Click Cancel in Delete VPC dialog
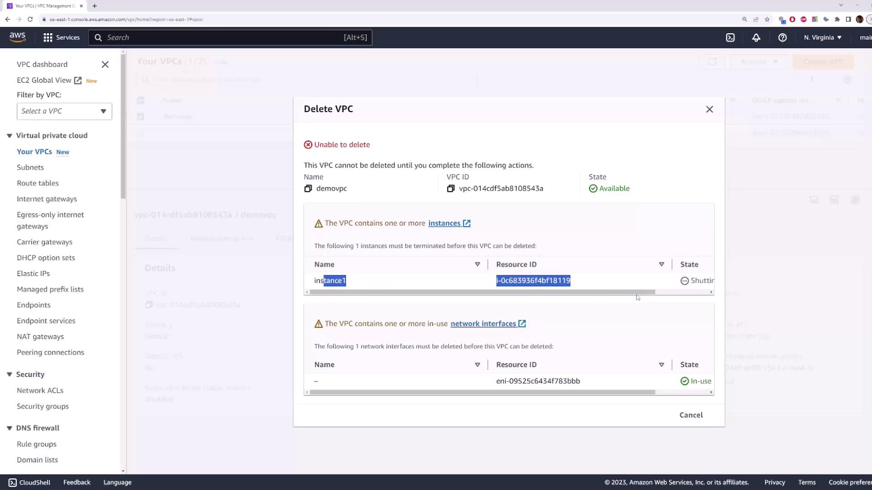 (691, 415)
